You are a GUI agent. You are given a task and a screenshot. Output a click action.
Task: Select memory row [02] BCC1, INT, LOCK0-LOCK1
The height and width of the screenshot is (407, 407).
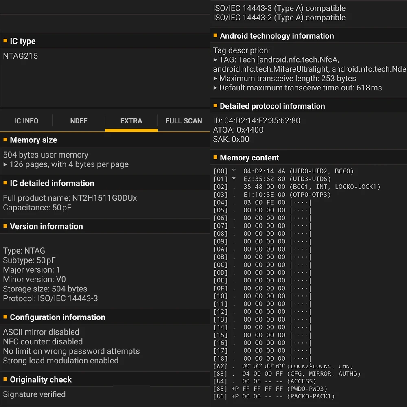(x=297, y=187)
